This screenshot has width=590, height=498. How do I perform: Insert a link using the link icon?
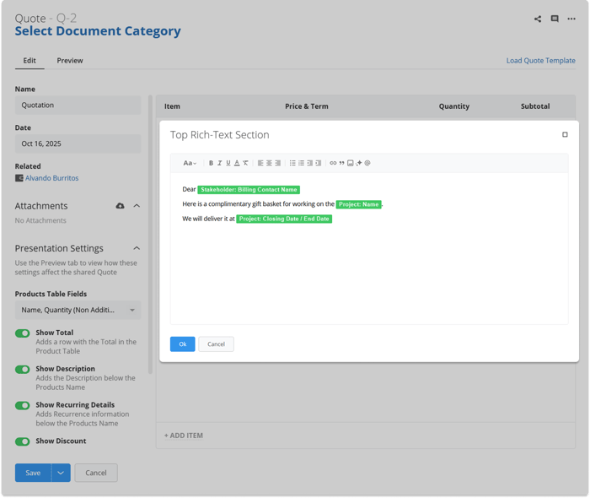(333, 163)
